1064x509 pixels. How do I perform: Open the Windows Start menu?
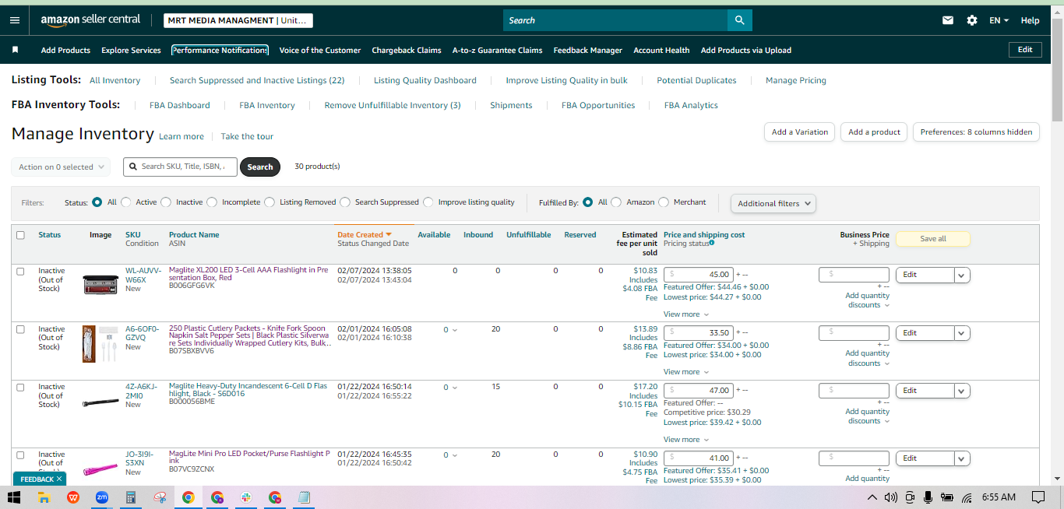14,497
